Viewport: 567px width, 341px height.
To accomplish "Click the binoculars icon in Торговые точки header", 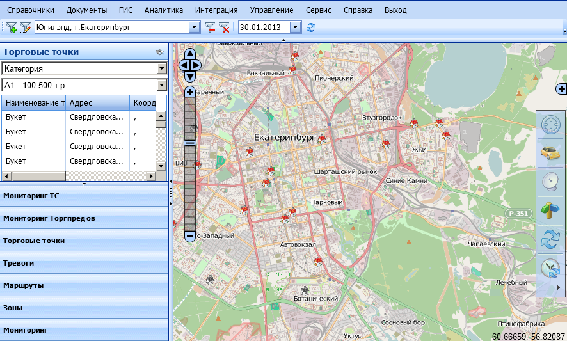I will (x=160, y=52).
